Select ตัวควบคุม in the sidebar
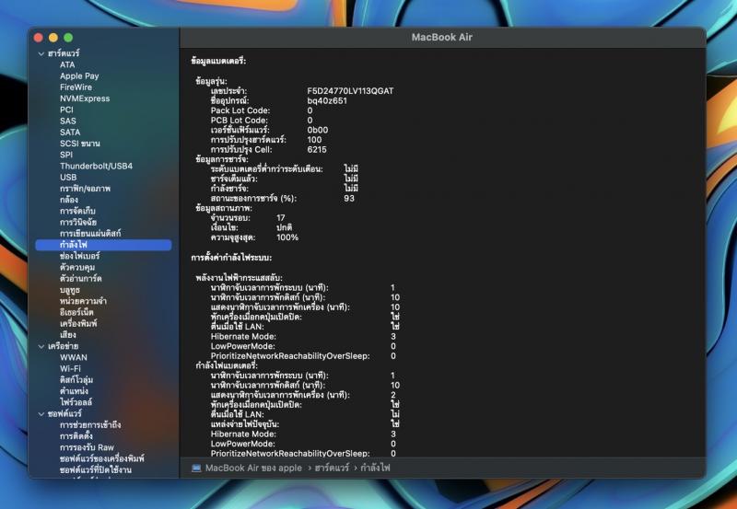The width and height of the screenshot is (737, 509). [x=77, y=267]
